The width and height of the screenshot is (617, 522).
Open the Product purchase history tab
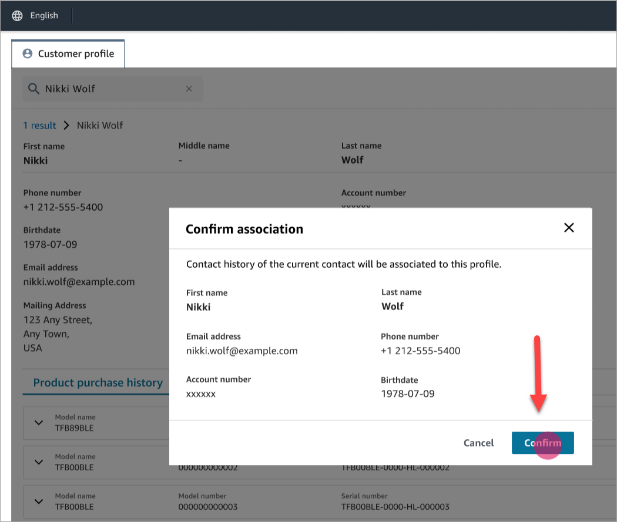point(98,383)
